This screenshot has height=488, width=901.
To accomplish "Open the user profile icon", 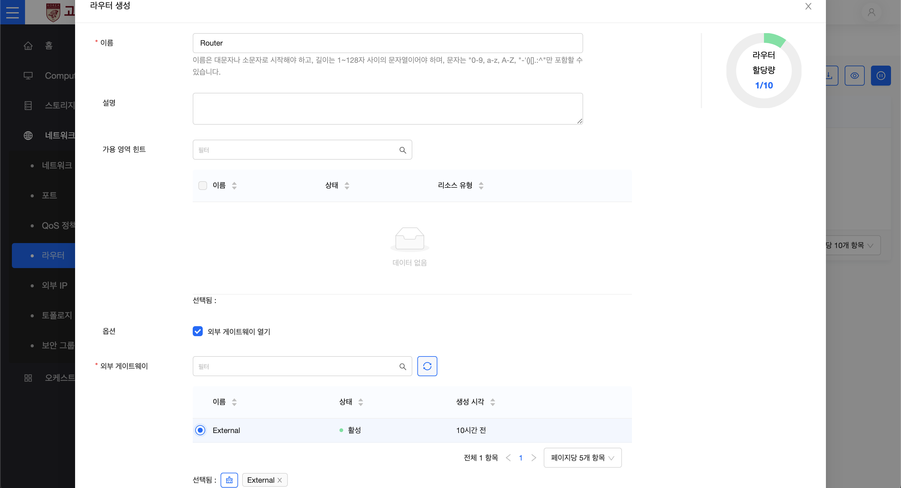I will [871, 12].
